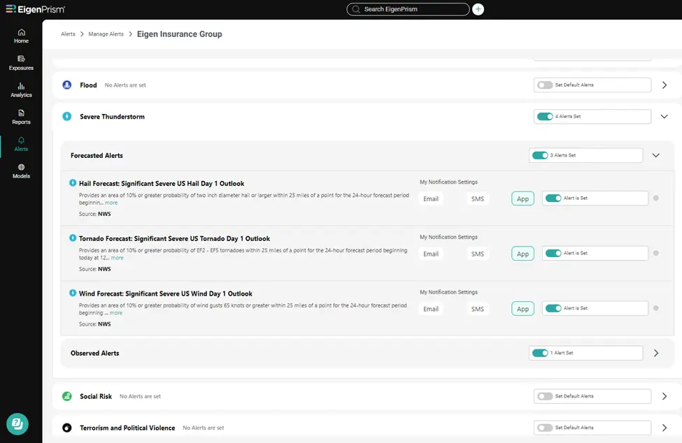This screenshot has height=443, width=682.
Task: Open settings gear for Tornado Forecast alert
Action: click(x=656, y=253)
